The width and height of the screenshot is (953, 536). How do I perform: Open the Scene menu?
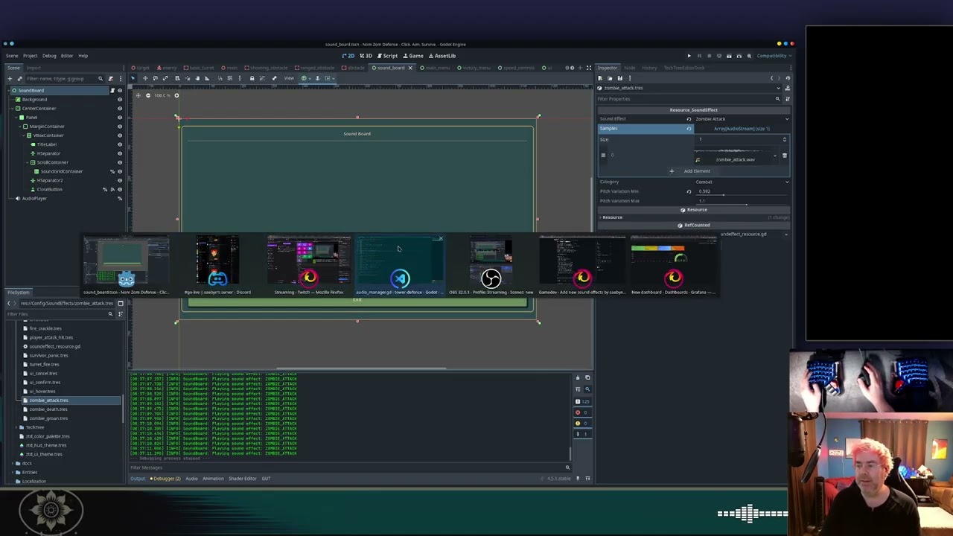[x=12, y=56]
